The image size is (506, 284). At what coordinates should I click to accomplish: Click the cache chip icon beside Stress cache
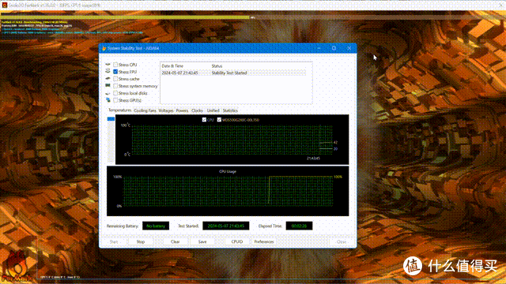click(108, 79)
